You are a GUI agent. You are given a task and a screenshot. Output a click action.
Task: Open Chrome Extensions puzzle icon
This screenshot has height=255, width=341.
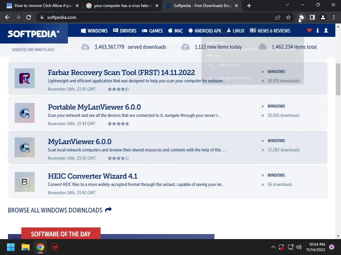pyautogui.click(x=301, y=17)
